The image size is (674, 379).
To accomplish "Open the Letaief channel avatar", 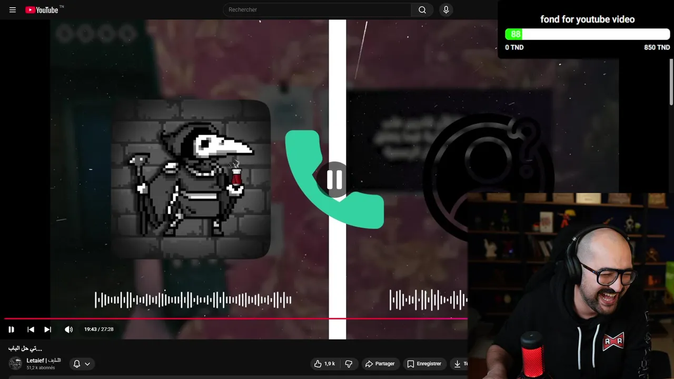I will pyautogui.click(x=15, y=363).
